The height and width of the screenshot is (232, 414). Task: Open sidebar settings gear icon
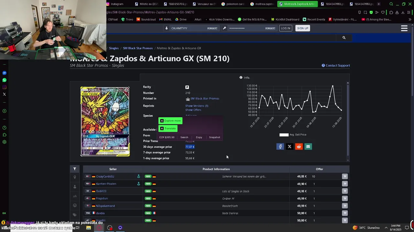(5, 142)
